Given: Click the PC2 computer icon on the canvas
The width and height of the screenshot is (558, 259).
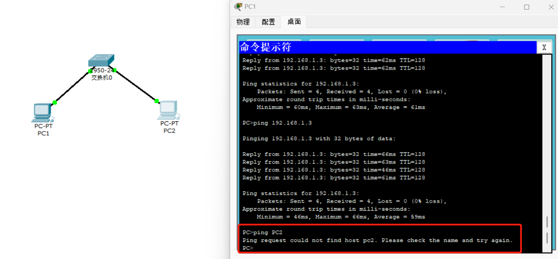Looking at the screenshot, I should (x=168, y=110).
